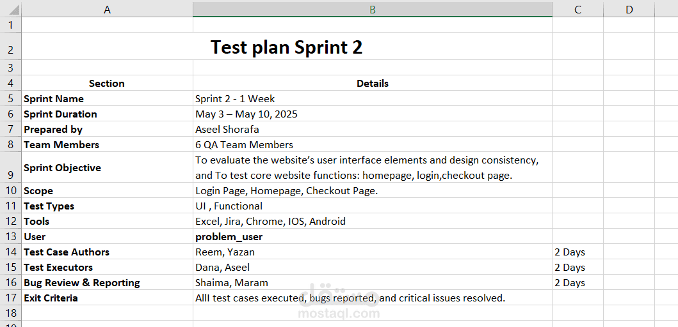
Task: Select row 15 header
Action: click(x=11, y=267)
